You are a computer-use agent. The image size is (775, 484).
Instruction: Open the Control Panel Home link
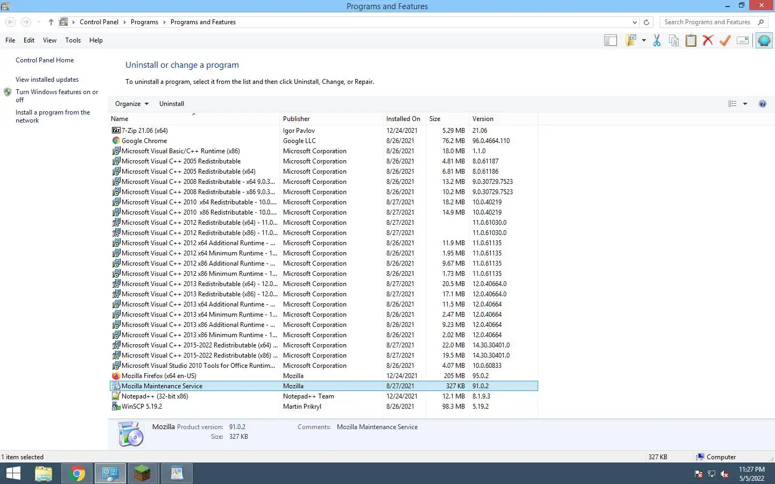coord(45,60)
